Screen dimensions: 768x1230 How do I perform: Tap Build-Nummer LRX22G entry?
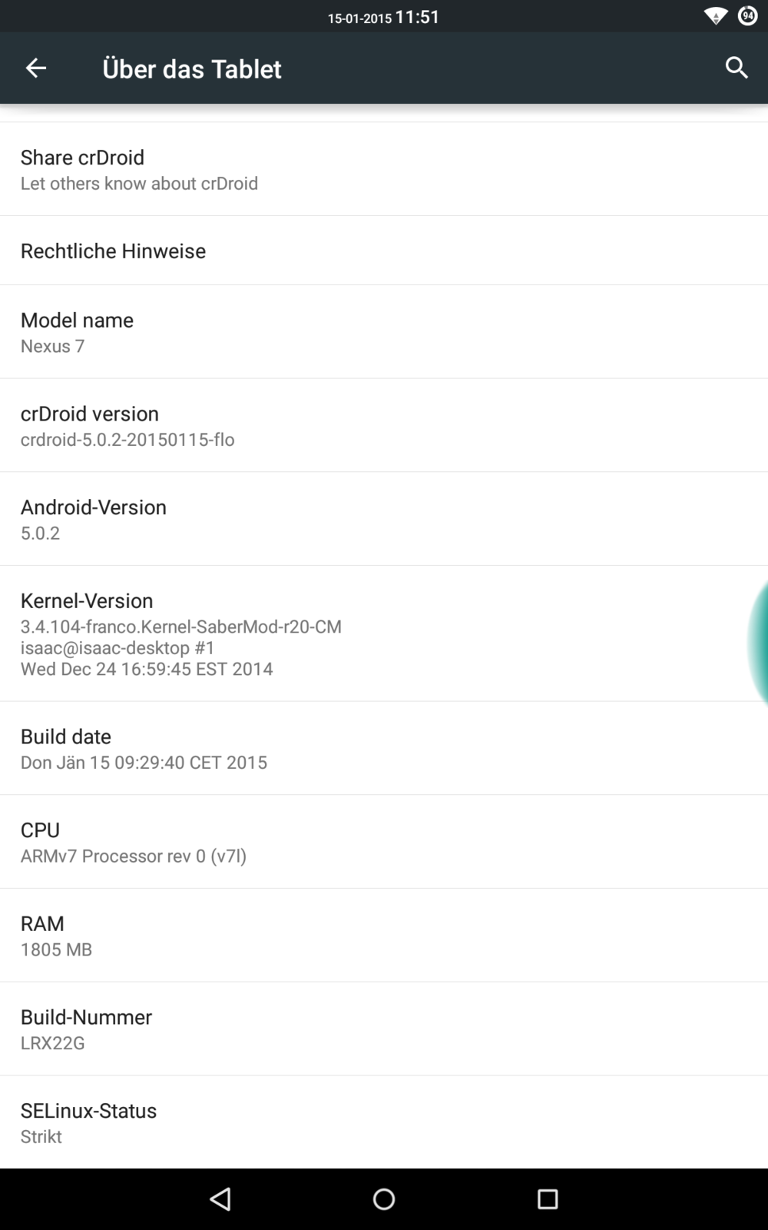point(384,1029)
